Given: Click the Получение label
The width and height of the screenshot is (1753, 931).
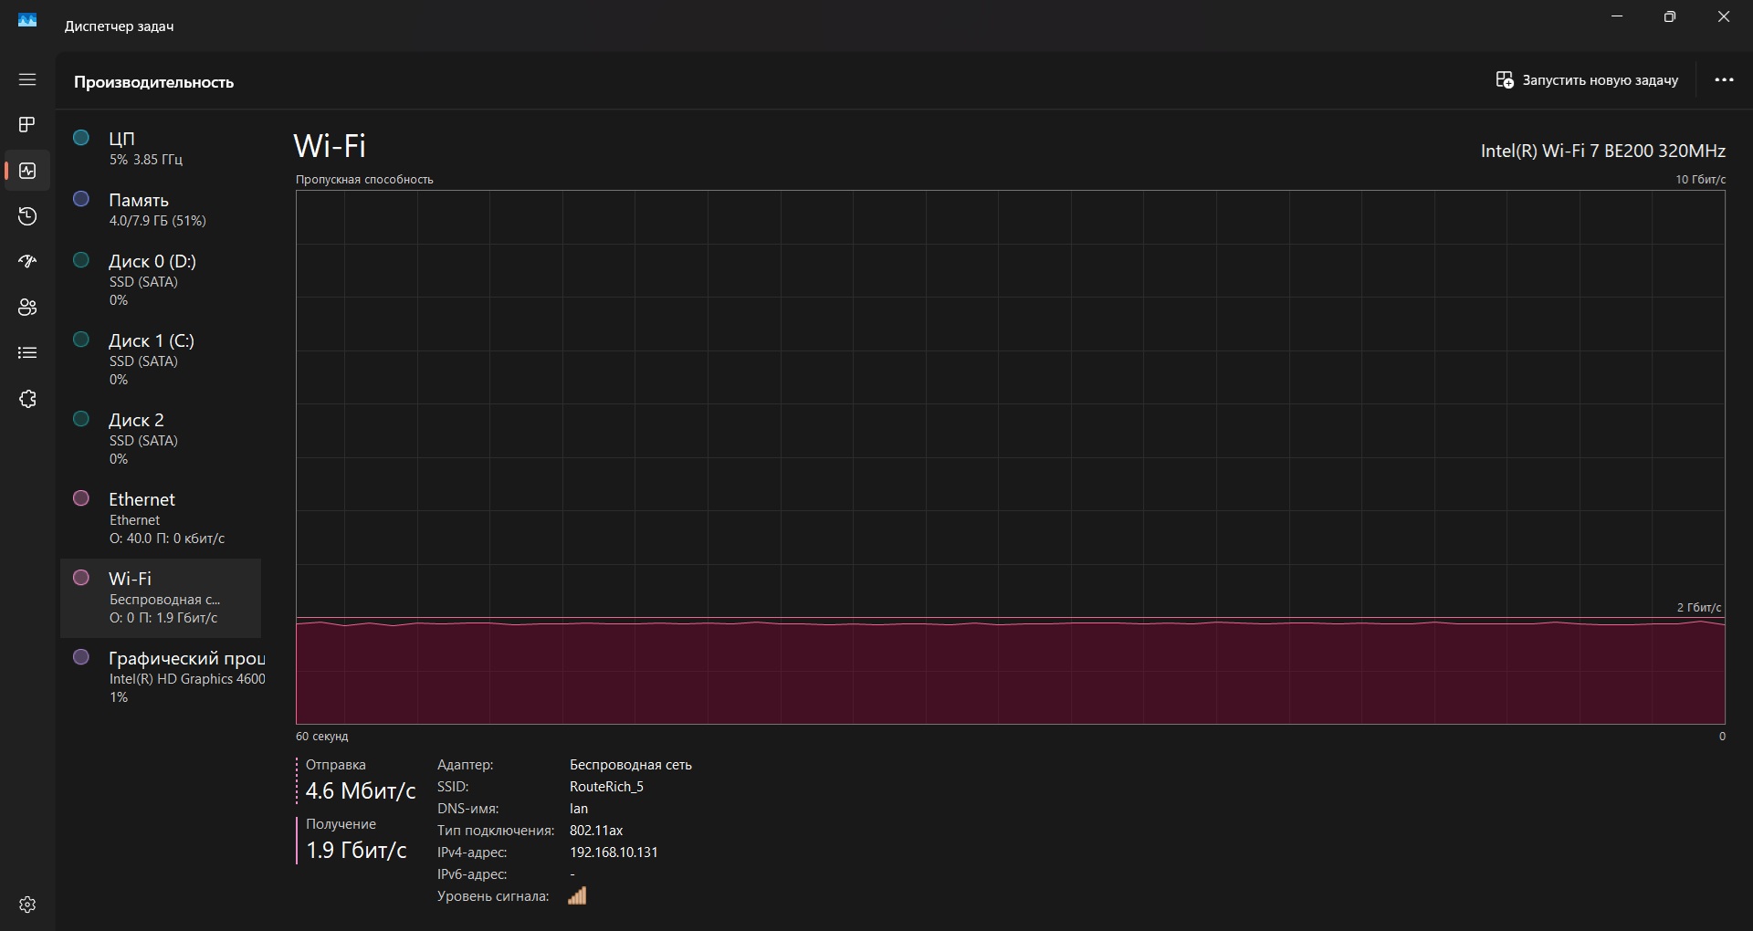Looking at the screenshot, I should [341, 824].
